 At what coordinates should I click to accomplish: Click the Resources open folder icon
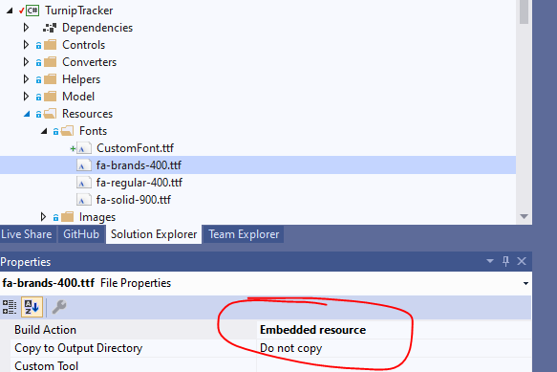[x=50, y=114]
